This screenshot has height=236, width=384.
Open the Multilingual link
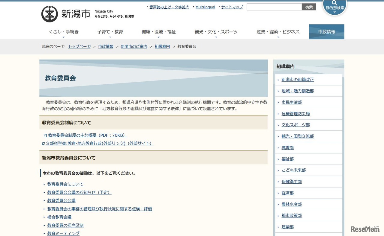tap(205, 7)
